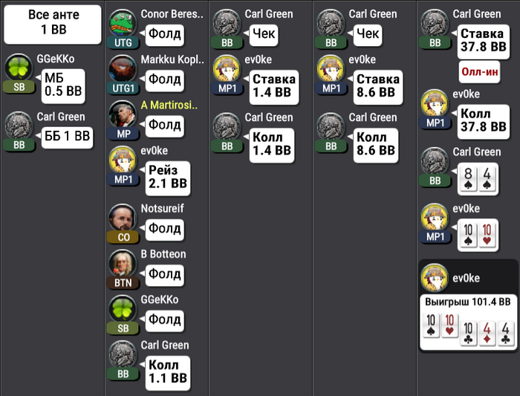520x396 pixels.
Task: Select Conor Beres frog avatar at UTG
Action: click(123, 23)
